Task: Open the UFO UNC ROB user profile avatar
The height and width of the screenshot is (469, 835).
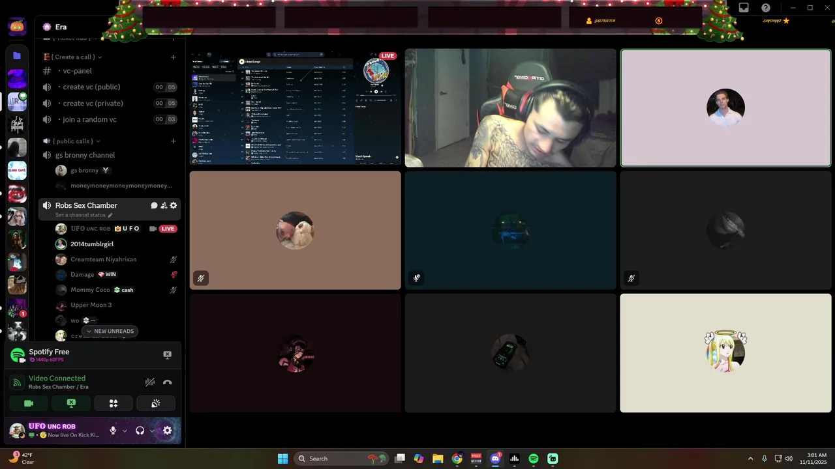Action: coord(17,431)
